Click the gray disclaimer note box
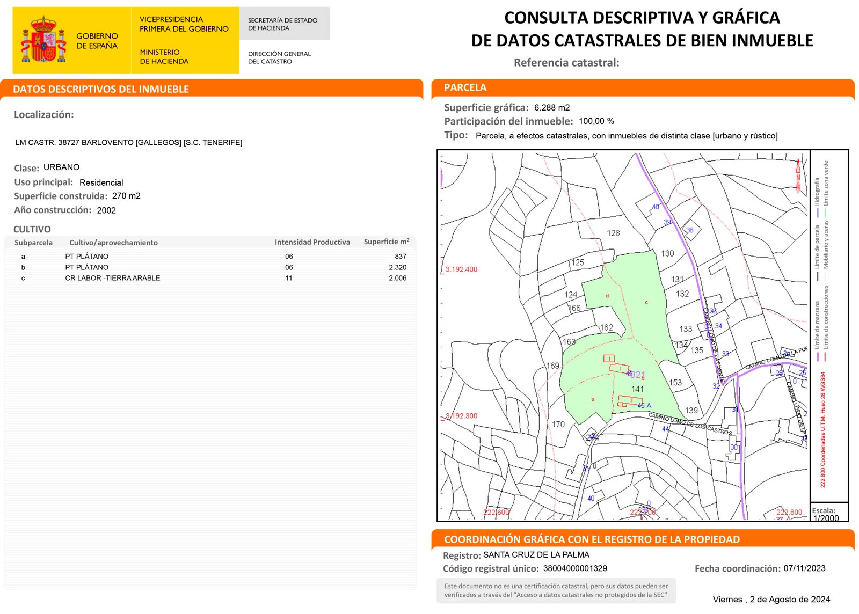This screenshot has width=859, height=614. point(556,590)
